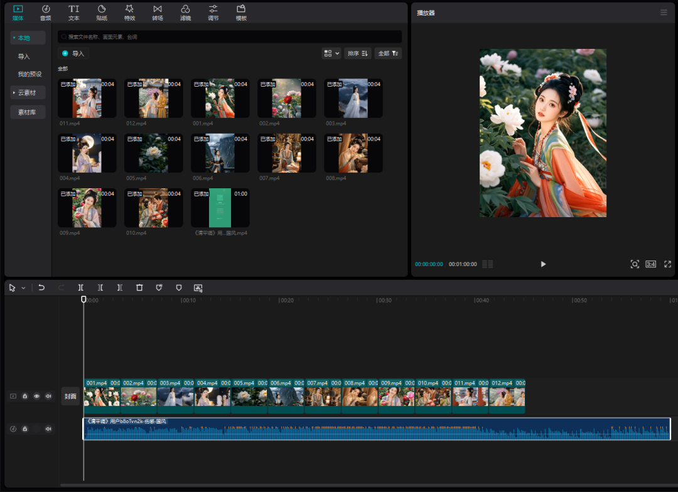Screen dimensions: 678x492
Task: Click the 封面 cover button on track
Action: [x=70, y=396]
